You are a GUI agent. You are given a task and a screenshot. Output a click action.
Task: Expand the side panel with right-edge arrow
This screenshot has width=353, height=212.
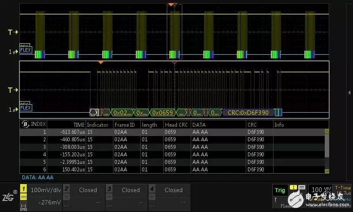(x=349, y=92)
